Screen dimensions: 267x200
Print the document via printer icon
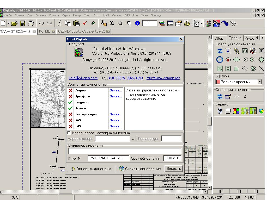tap(31, 23)
